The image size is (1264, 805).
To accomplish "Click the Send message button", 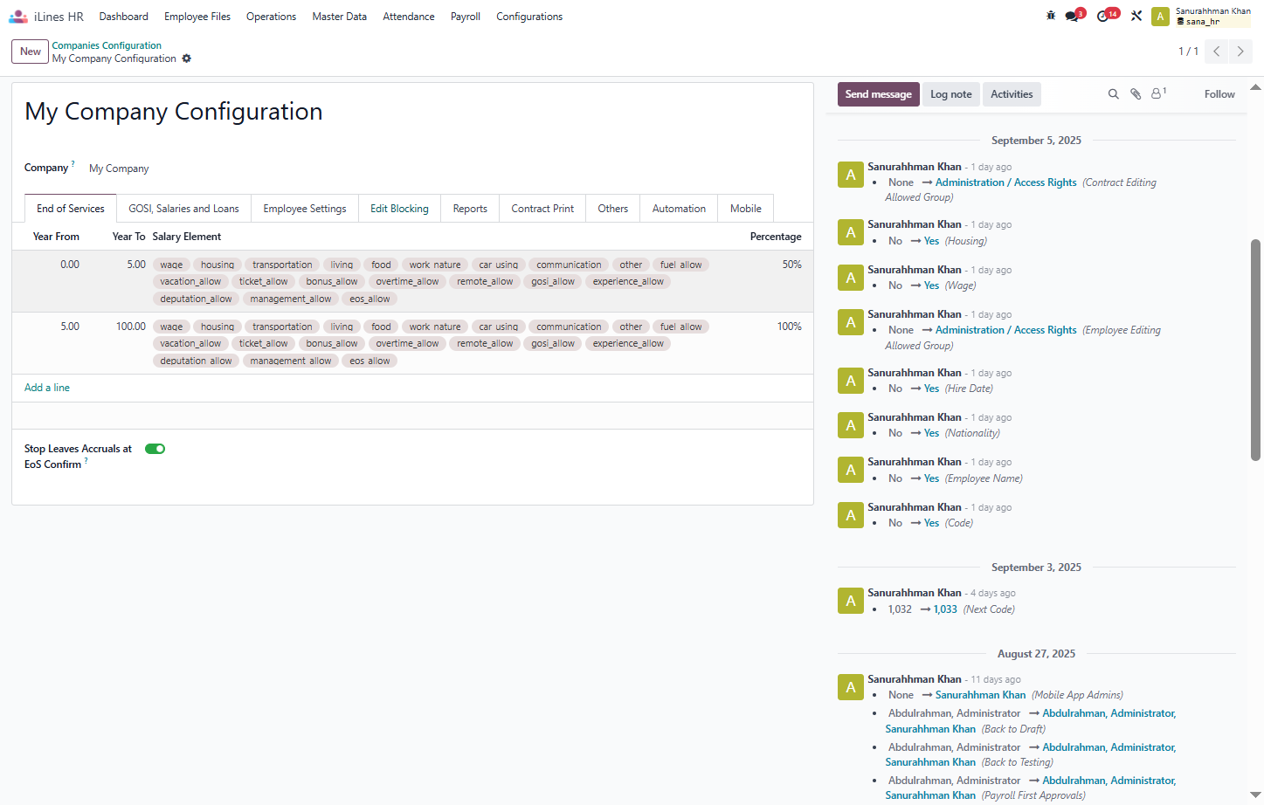I will pos(879,94).
